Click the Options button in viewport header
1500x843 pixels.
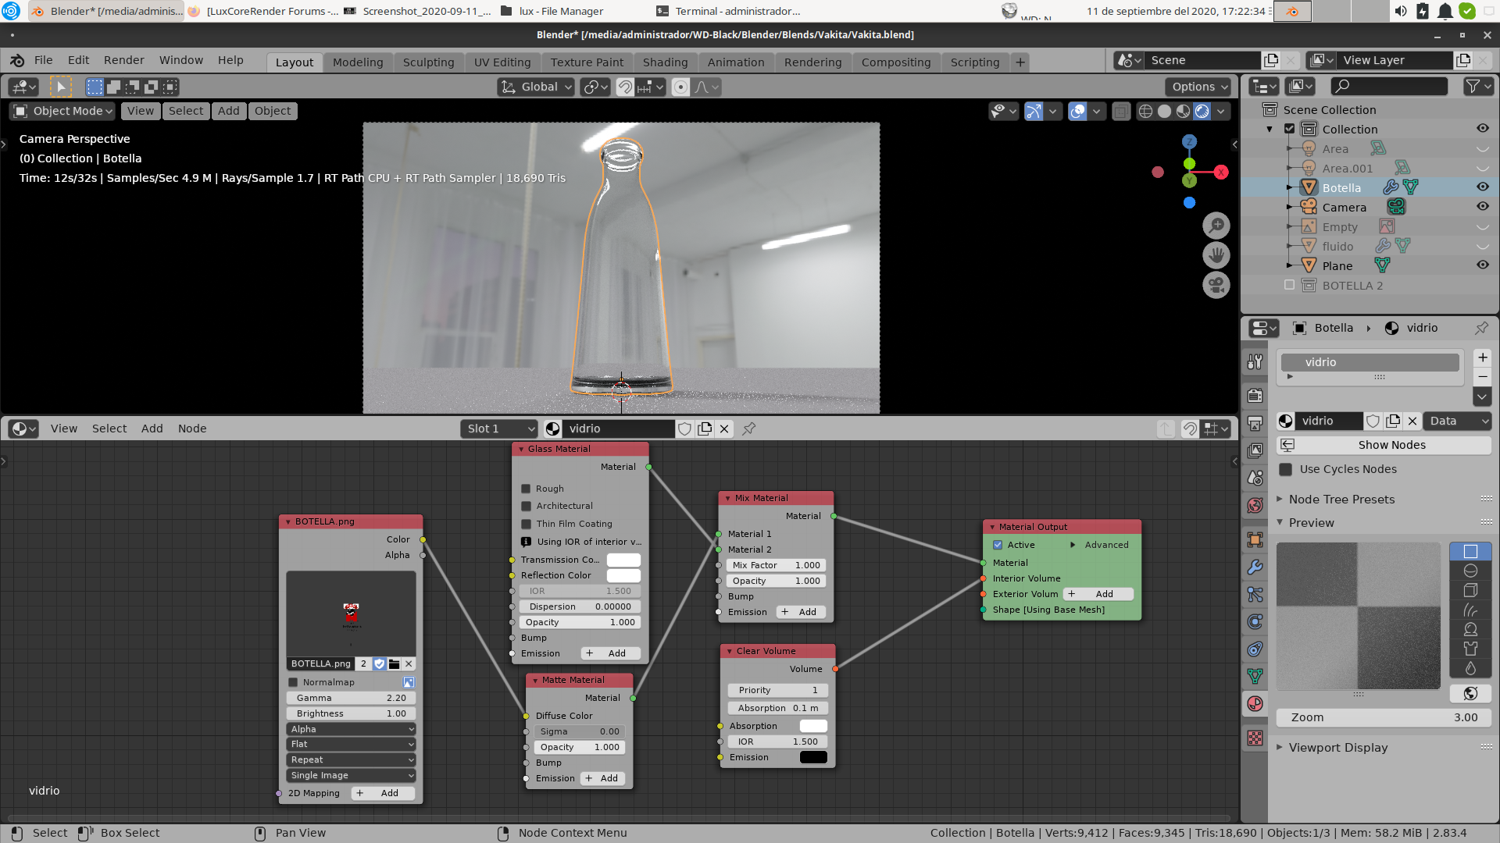[x=1199, y=87]
